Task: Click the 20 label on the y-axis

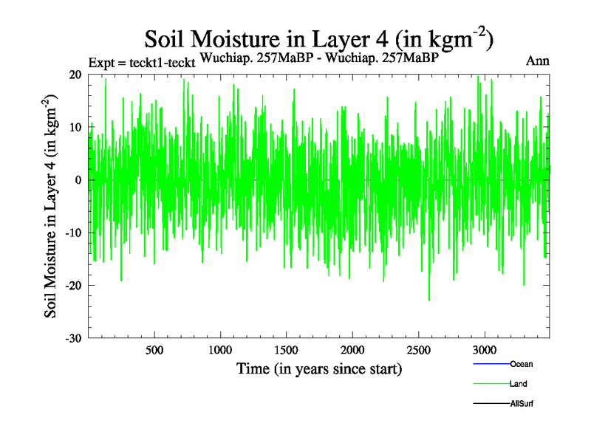Action: click(x=75, y=75)
